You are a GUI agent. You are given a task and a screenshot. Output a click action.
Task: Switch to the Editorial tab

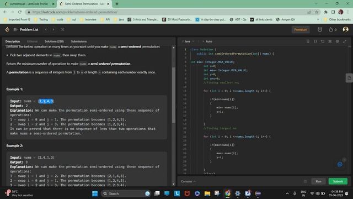click(32, 41)
